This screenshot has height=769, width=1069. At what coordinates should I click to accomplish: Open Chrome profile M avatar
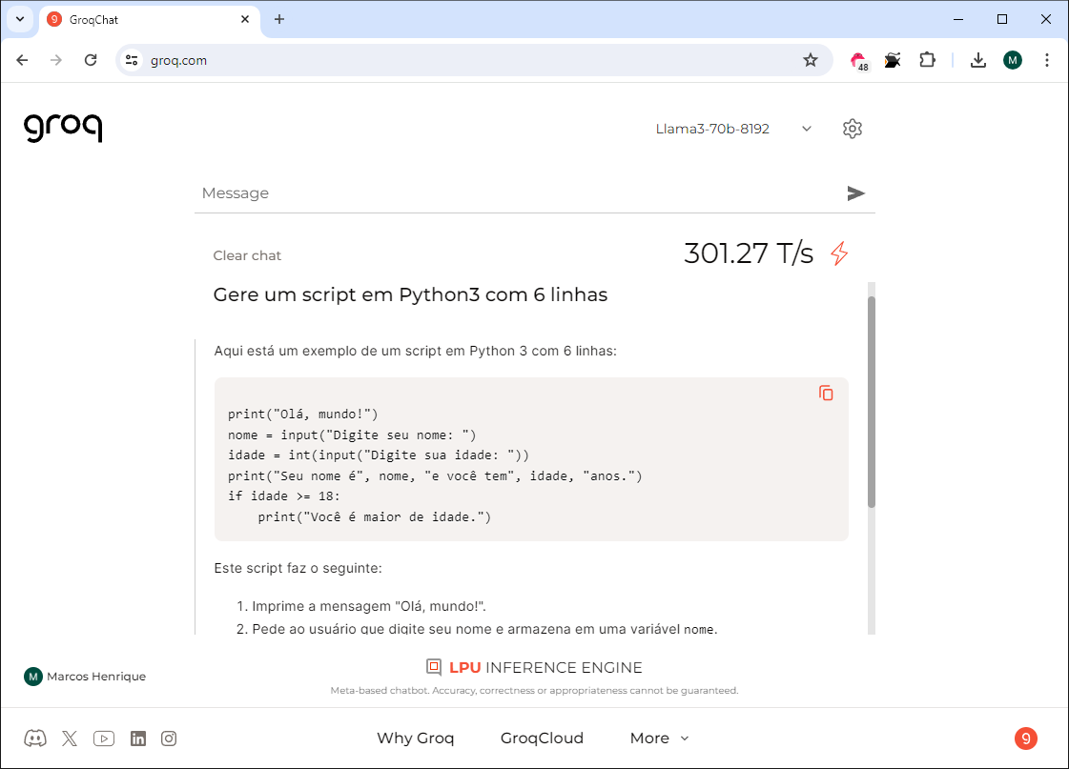1013,60
